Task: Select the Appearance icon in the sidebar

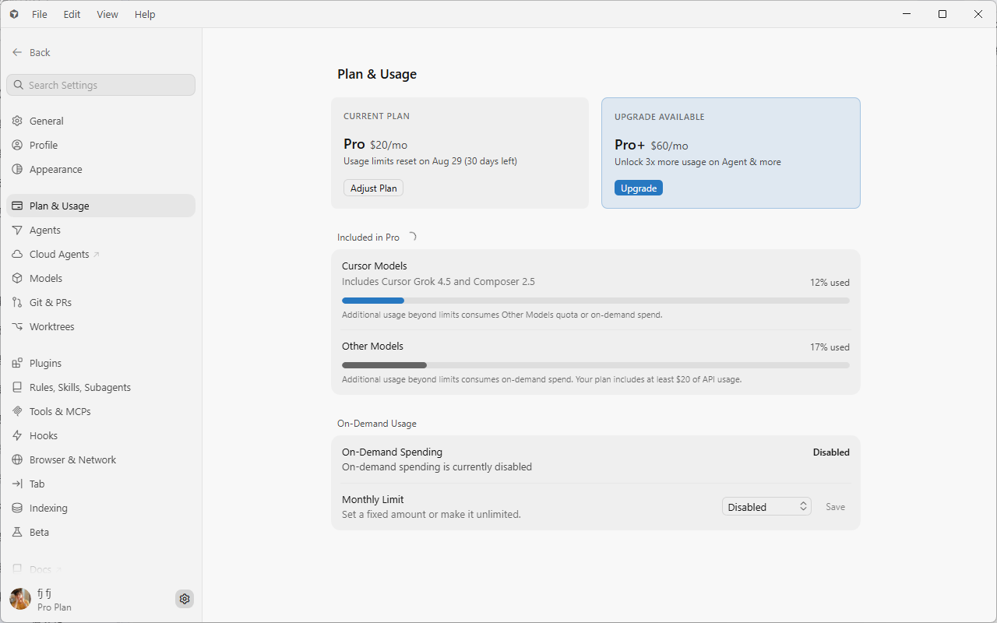Action: point(17,169)
